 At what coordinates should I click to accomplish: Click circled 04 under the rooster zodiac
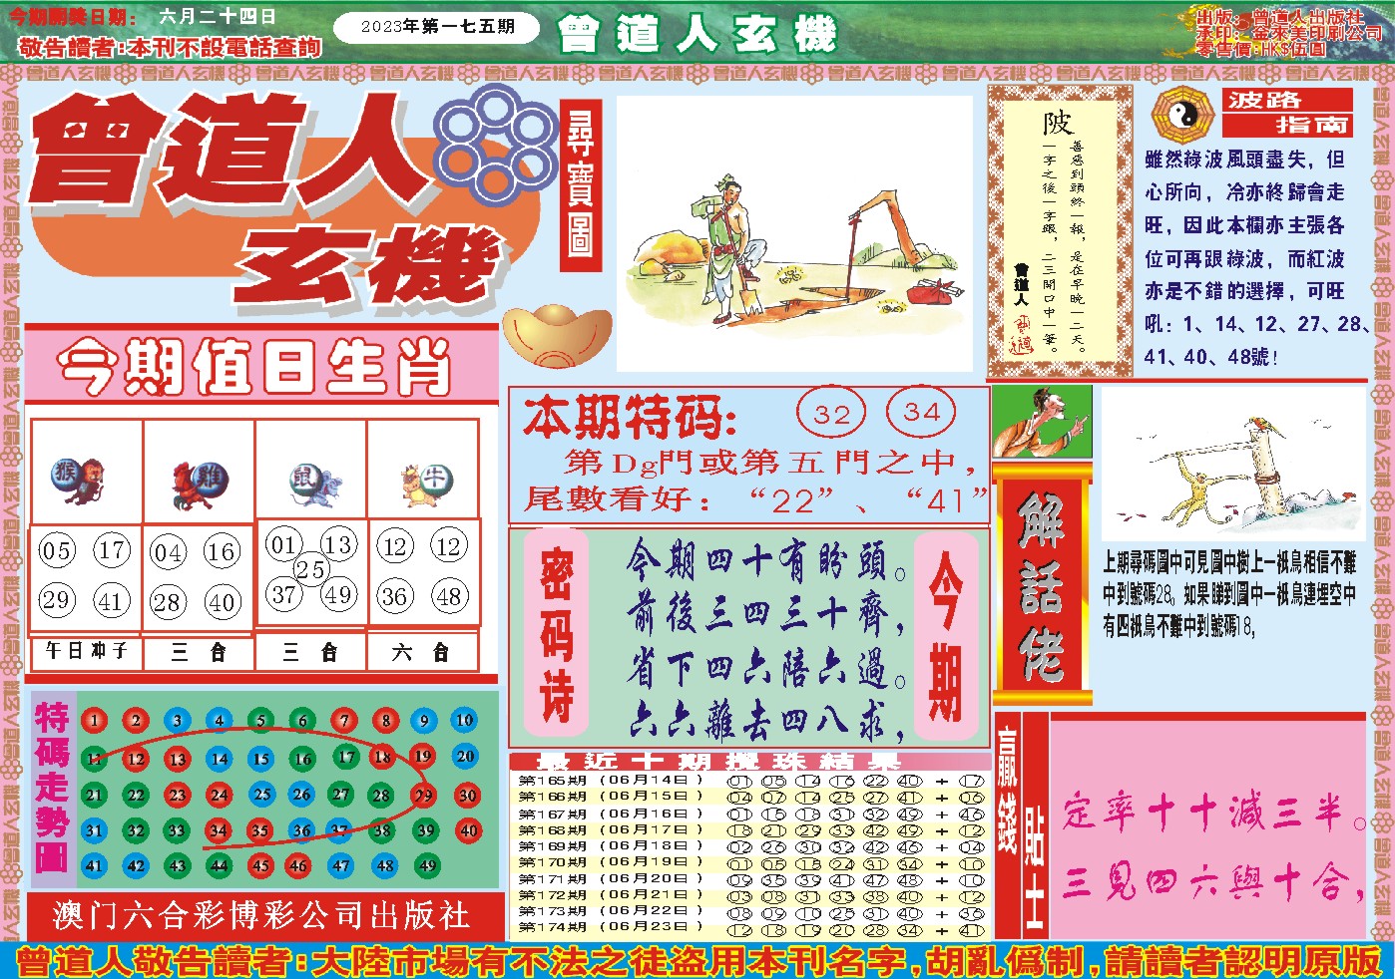click(x=168, y=552)
